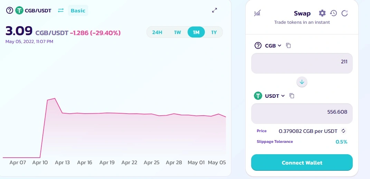This screenshot has width=370, height=179.
Task: Select 1W chart timeframe
Action: coord(178,32)
